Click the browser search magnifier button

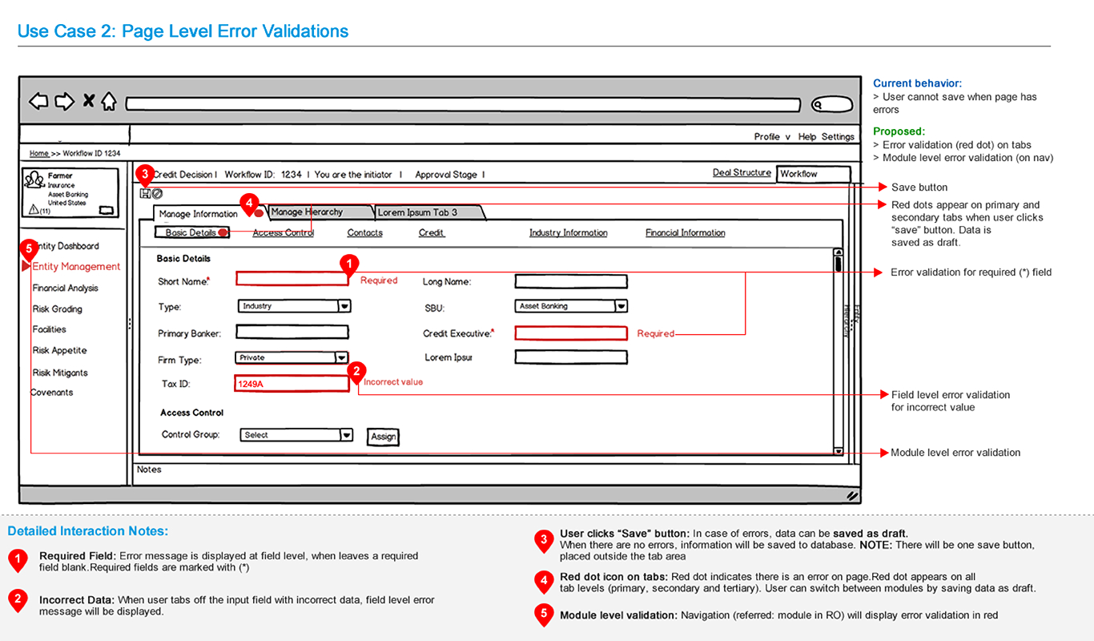coord(831,104)
